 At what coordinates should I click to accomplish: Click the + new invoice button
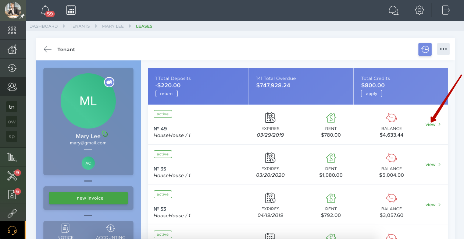point(88,198)
